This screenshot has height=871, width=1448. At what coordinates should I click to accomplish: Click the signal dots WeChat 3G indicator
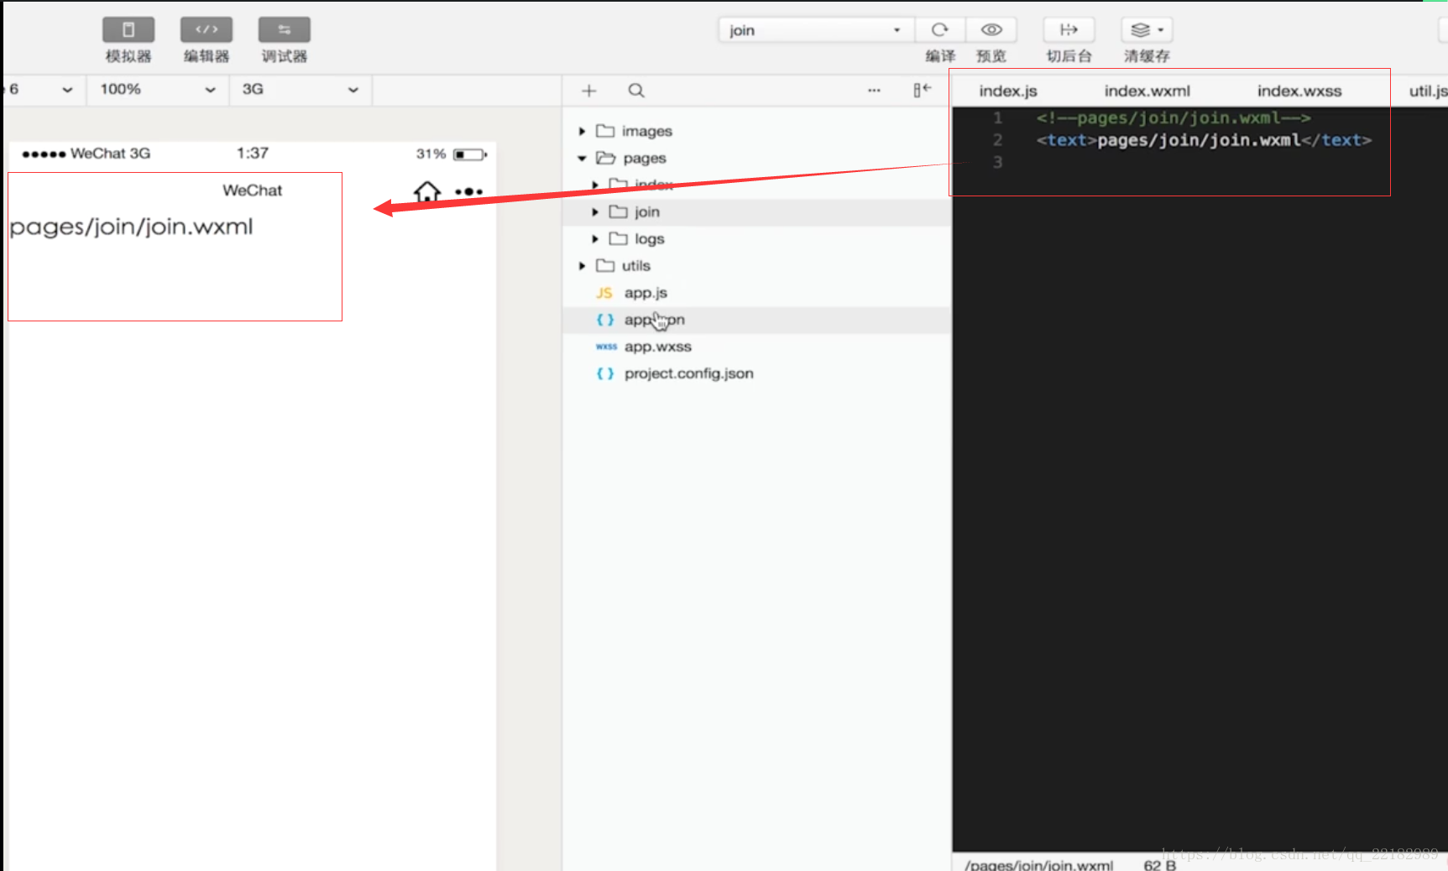click(86, 154)
